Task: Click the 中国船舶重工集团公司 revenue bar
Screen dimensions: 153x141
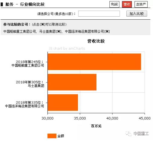Action: tap(94, 62)
